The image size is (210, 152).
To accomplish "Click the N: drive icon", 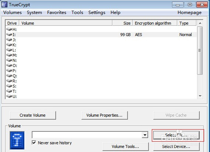I will coord(9,60).
